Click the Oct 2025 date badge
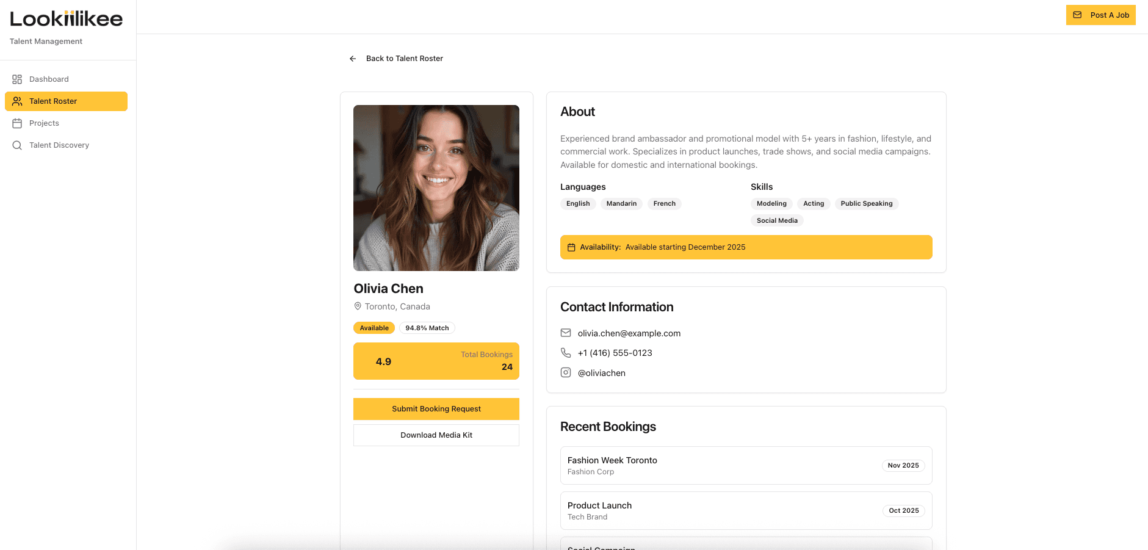Viewport: 1148px width, 550px height. [x=904, y=510]
